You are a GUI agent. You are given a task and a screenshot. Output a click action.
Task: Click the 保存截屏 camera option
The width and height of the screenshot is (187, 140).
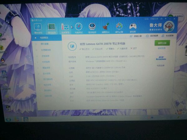pyautogui.click(x=152, y=36)
